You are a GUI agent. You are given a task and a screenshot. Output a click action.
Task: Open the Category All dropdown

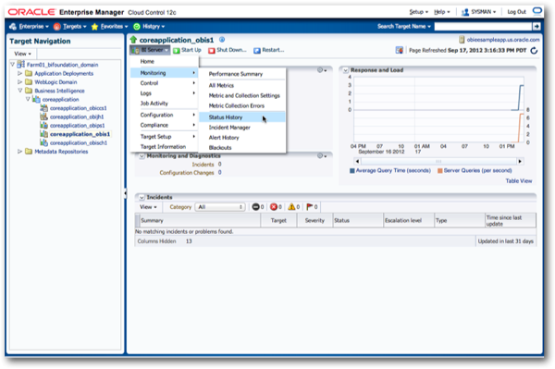pos(220,207)
